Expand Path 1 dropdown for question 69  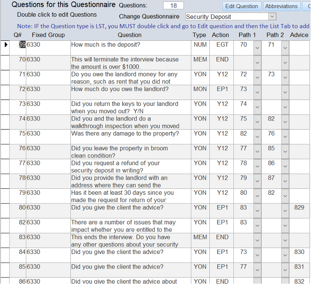point(257,48)
